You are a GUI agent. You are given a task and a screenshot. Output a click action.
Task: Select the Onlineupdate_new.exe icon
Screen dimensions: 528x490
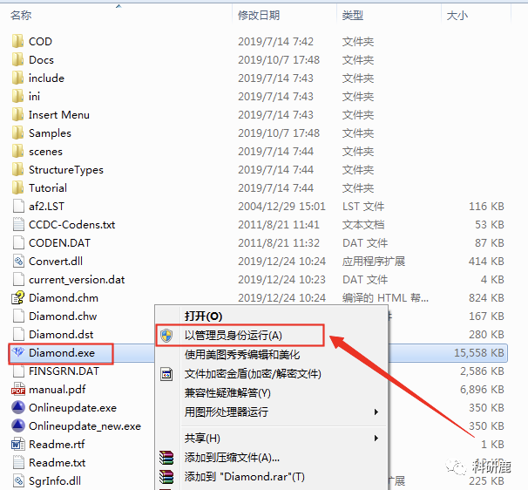coord(18,425)
